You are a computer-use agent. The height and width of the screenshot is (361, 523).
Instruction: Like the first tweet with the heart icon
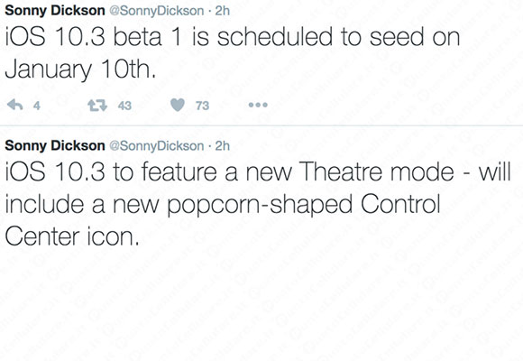coord(178,106)
